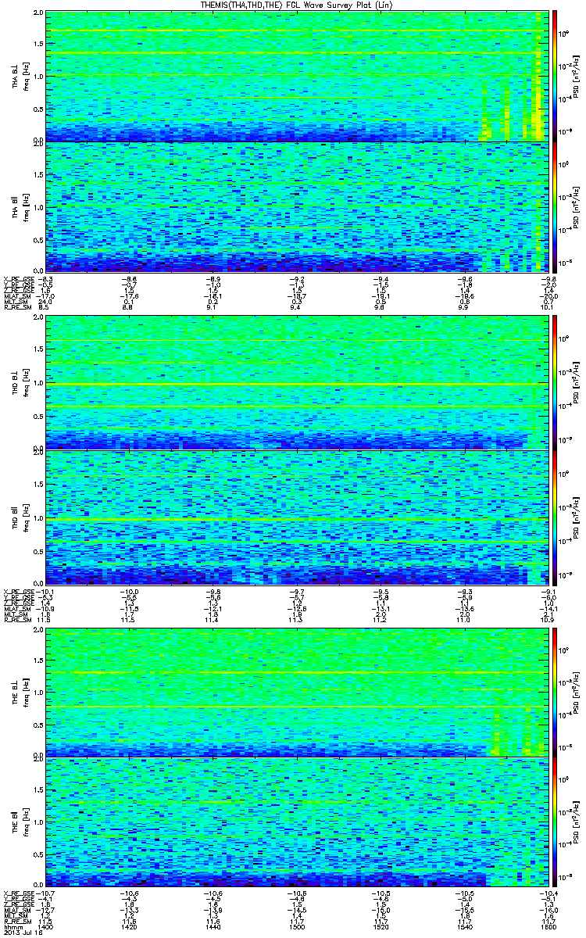Click the THE B-perpendicular panel color bar
Screen dimensions: 586x938
pyautogui.click(x=556, y=689)
